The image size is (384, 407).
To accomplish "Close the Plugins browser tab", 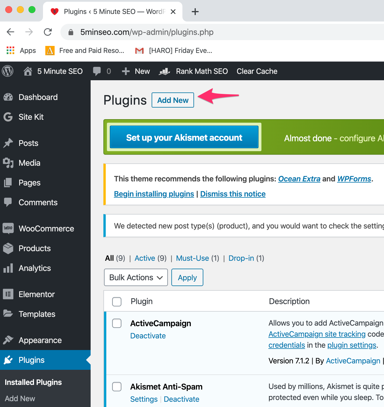I will (173, 12).
